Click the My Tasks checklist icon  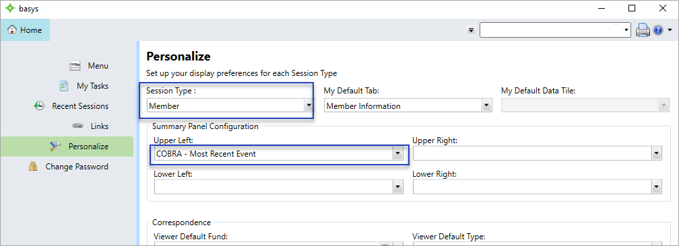click(63, 85)
